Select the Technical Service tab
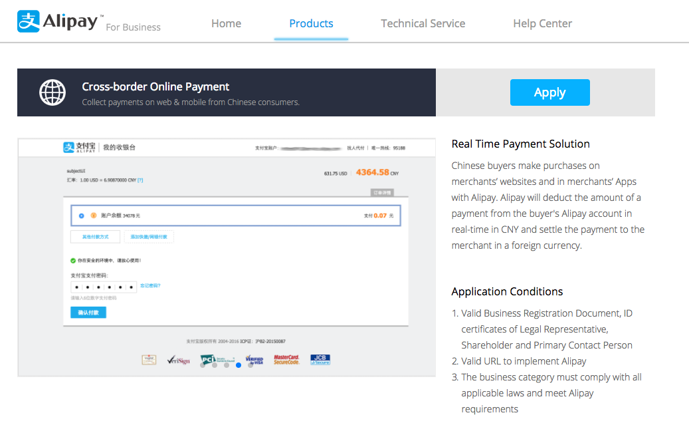Image resolution: width=689 pixels, height=439 pixels. coord(423,23)
